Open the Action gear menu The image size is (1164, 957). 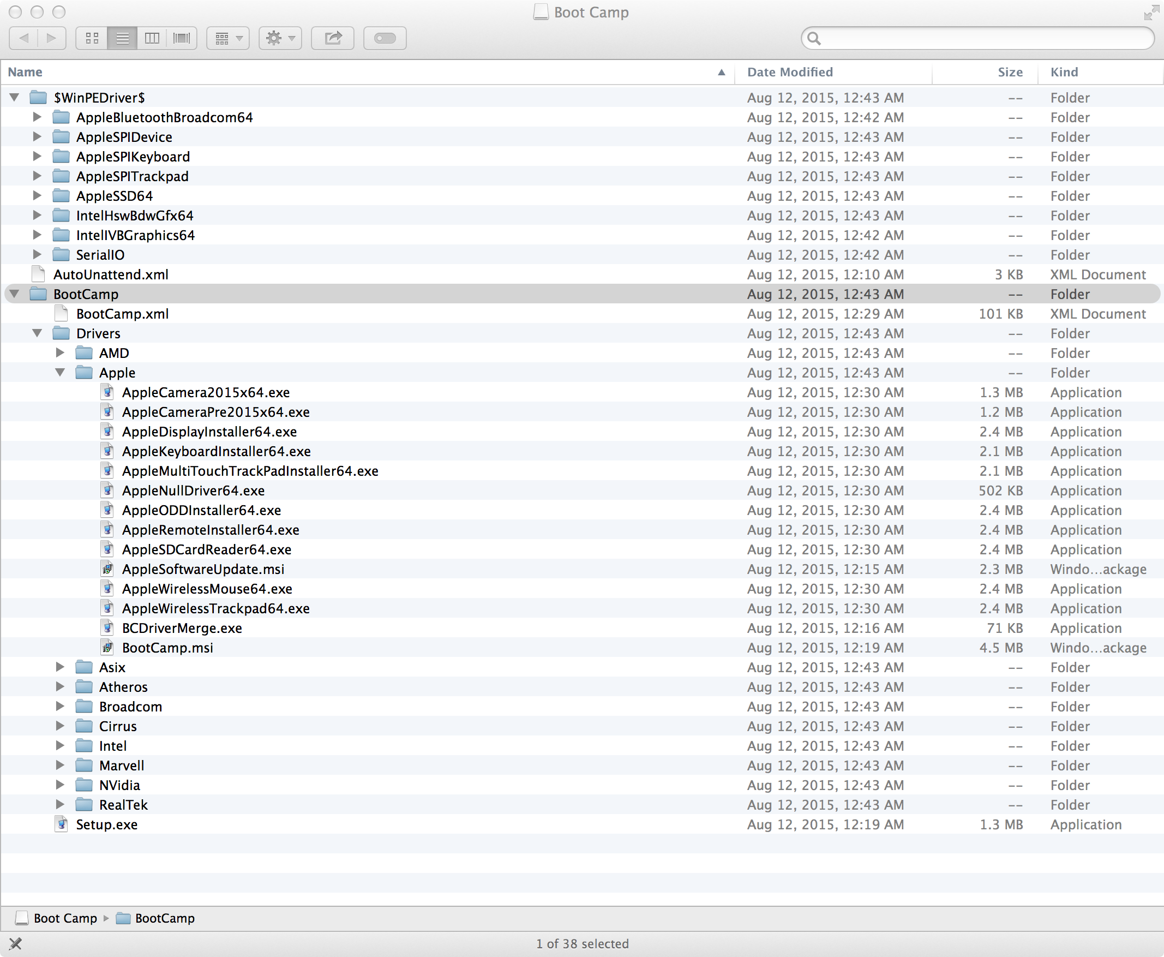coord(280,38)
